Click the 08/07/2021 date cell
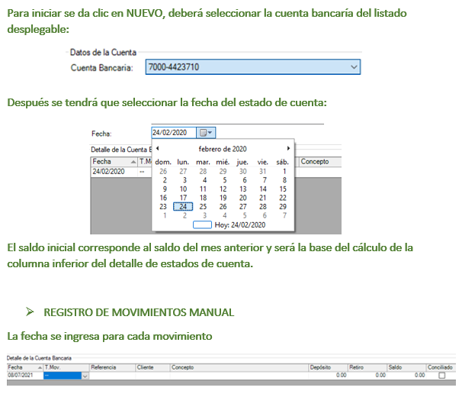Screen dimensions: 462x394 [x=25, y=376]
